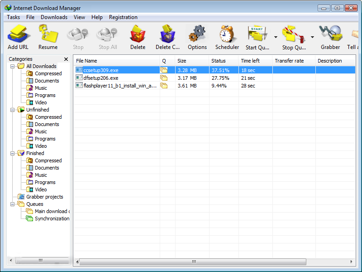Collapse the Finished tree node
The height and width of the screenshot is (272, 362).
[13, 153]
